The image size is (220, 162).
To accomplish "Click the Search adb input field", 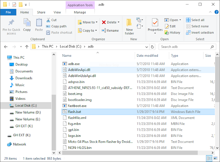I will point(185,47).
